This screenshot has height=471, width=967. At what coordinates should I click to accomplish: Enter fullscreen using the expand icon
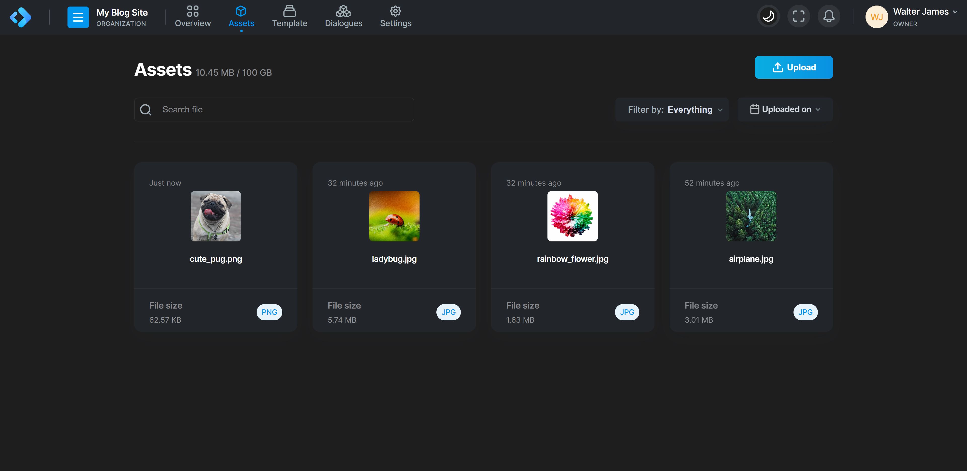[x=799, y=16]
